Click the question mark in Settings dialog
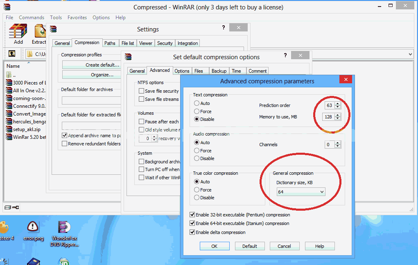This screenshot has width=418, height=265. click(x=224, y=27)
